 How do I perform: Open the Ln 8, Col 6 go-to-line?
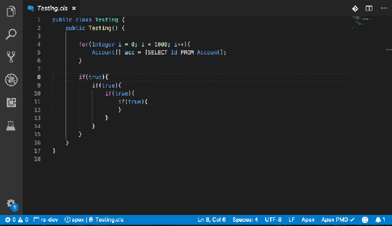(211, 220)
